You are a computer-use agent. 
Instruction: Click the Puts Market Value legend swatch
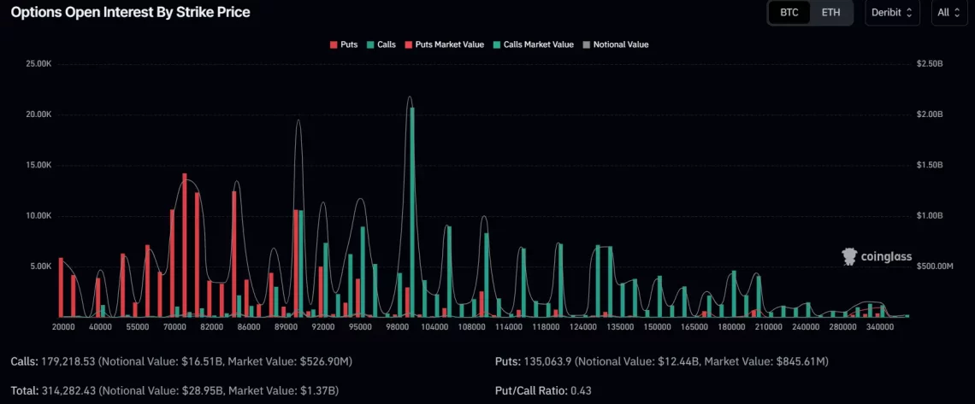[407, 44]
